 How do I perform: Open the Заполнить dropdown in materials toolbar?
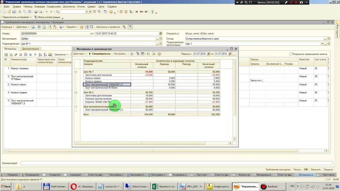[61, 54]
